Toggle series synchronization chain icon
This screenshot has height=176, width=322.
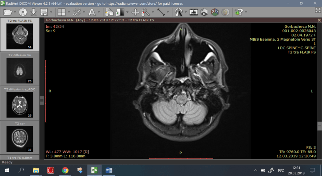[x=77, y=12]
